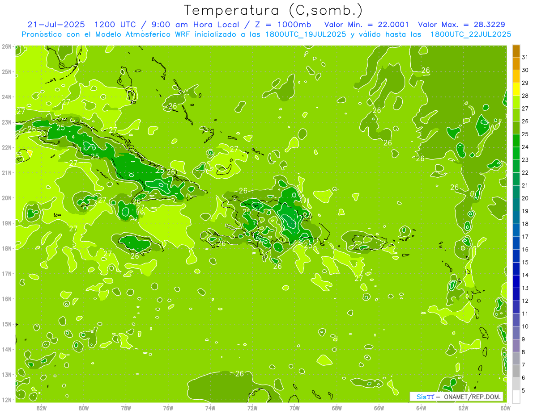Viewport: 537px width, 414px height.
Task: Click the blue legend swatch between 15 and 16
Action: [x=516, y=255]
